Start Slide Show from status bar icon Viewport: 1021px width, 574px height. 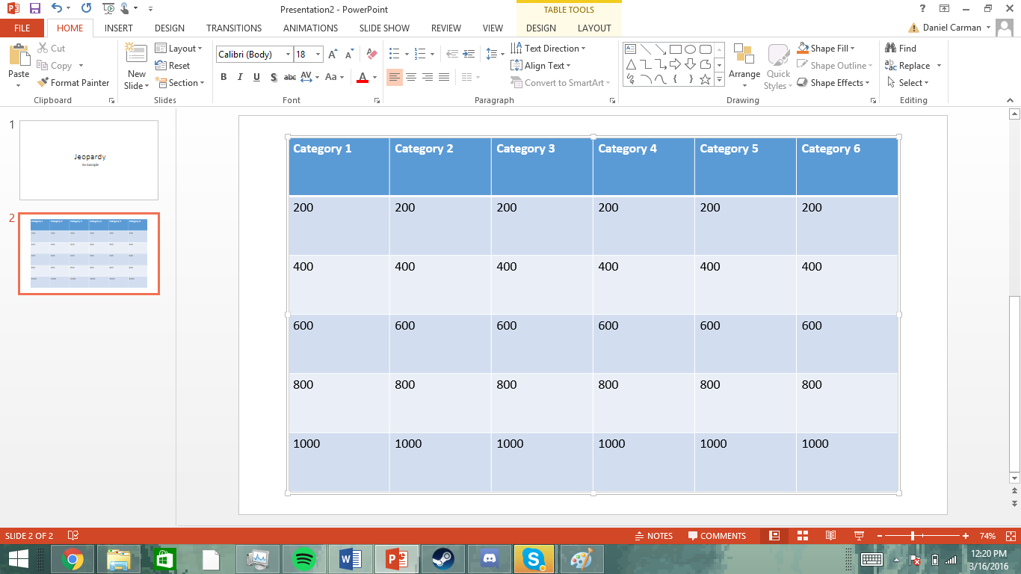point(859,536)
